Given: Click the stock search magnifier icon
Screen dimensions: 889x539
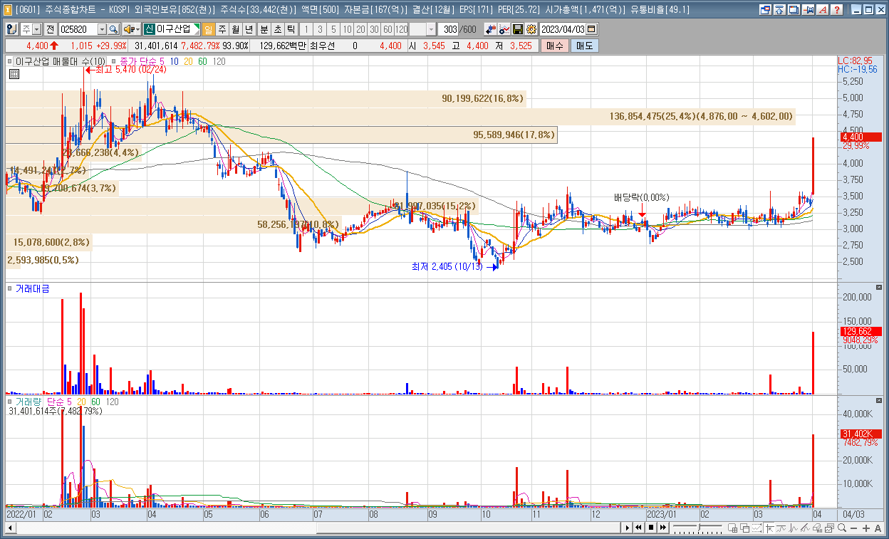Looking at the screenshot, I should [113, 29].
